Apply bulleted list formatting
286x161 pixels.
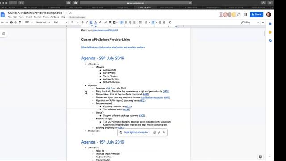[153, 22]
